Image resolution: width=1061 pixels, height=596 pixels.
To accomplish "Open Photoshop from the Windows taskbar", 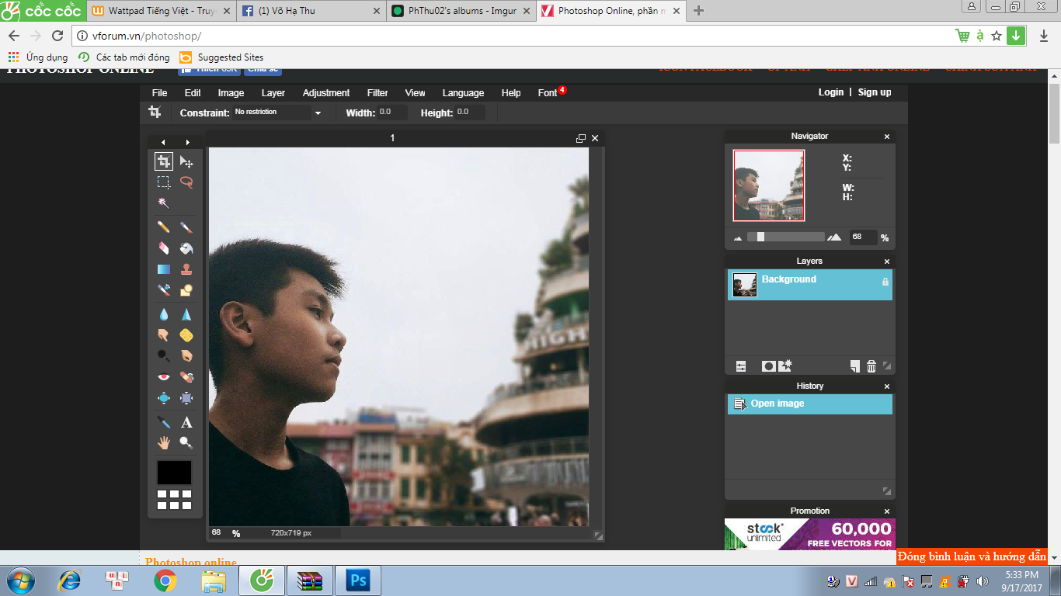I will pyautogui.click(x=359, y=580).
